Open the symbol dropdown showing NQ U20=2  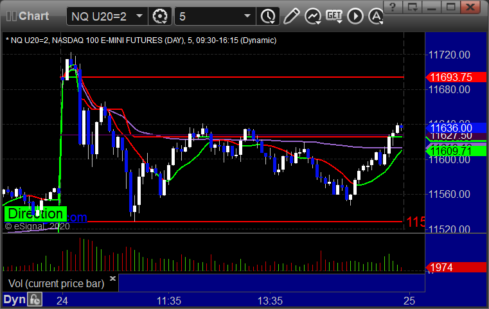tap(107, 16)
